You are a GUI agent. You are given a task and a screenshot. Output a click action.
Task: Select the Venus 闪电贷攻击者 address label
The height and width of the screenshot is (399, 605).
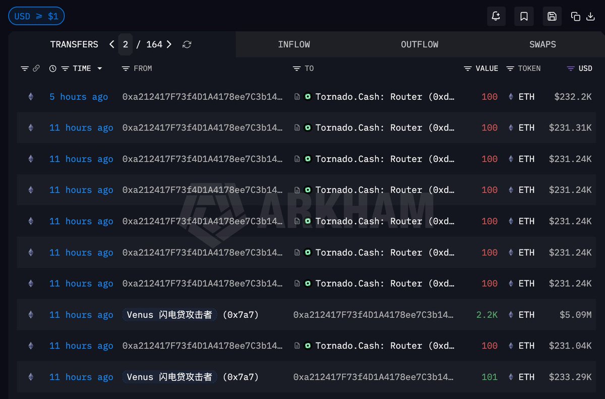[x=169, y=315]
